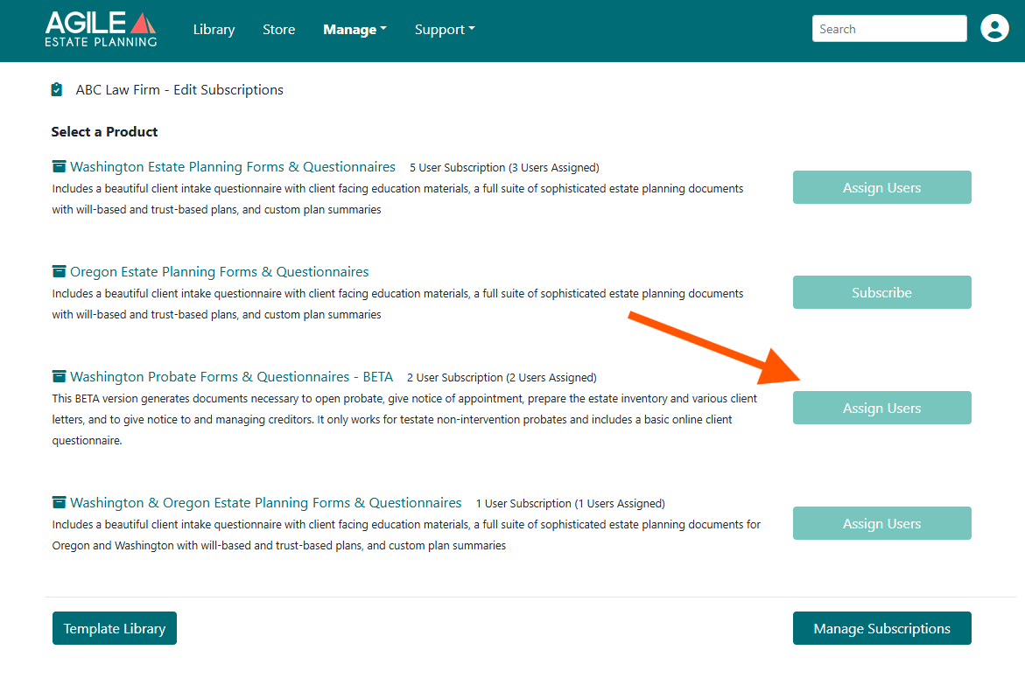Expand the Manage dropdown menu

(355, 30)
